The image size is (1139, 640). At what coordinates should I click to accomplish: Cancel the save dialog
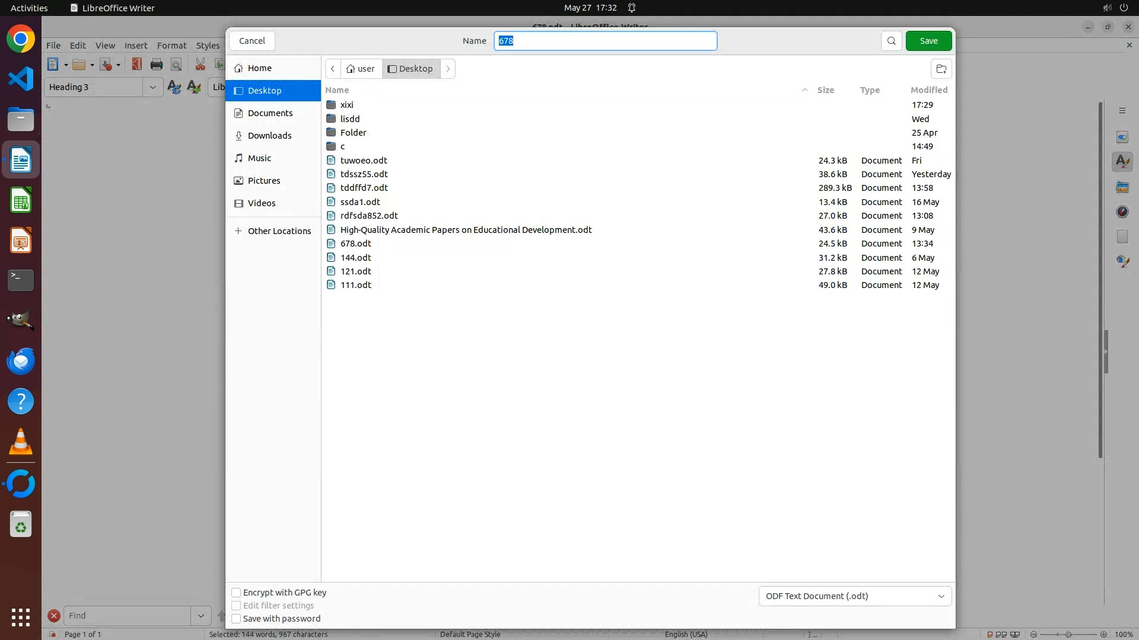tap(252, 41)
